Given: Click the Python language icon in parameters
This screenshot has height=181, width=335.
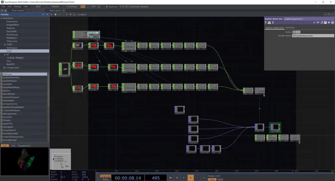Looking at the screenshot, I should 325,23.
